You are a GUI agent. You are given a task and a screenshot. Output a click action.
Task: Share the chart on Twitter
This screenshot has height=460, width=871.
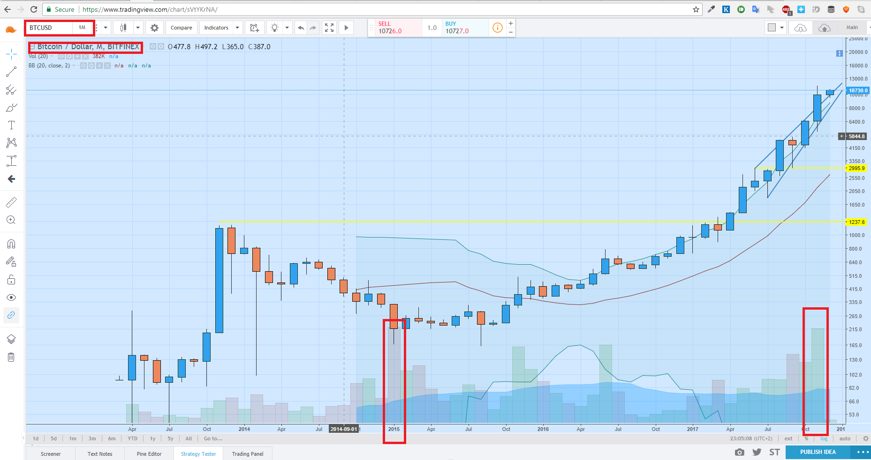[757, 452]
